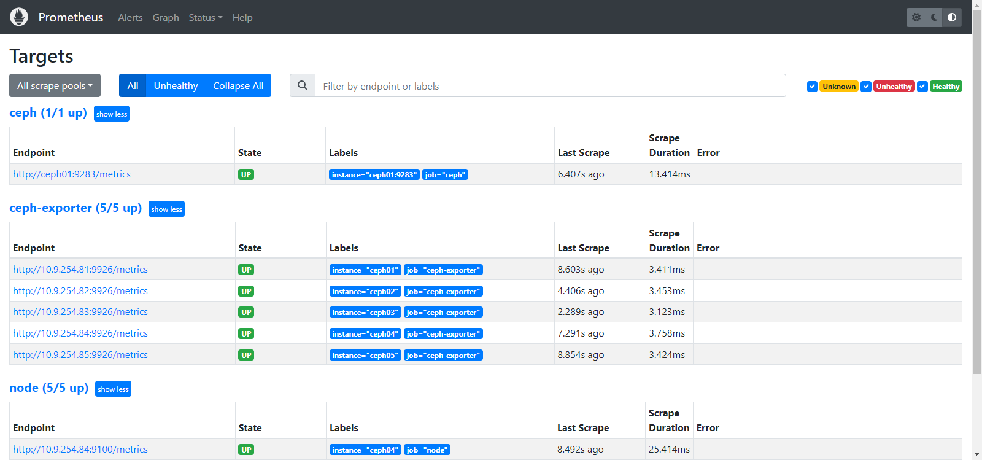Collapse ceph pool with show less
982x460 pixels.
[112, 114]
